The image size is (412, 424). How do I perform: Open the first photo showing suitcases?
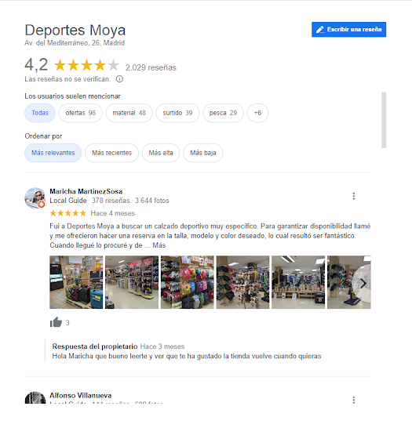[x=76, y=282]
